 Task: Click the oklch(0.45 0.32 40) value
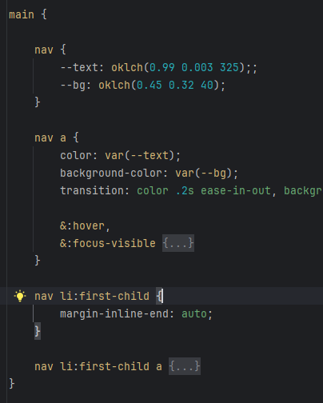[x=159, y=86]
